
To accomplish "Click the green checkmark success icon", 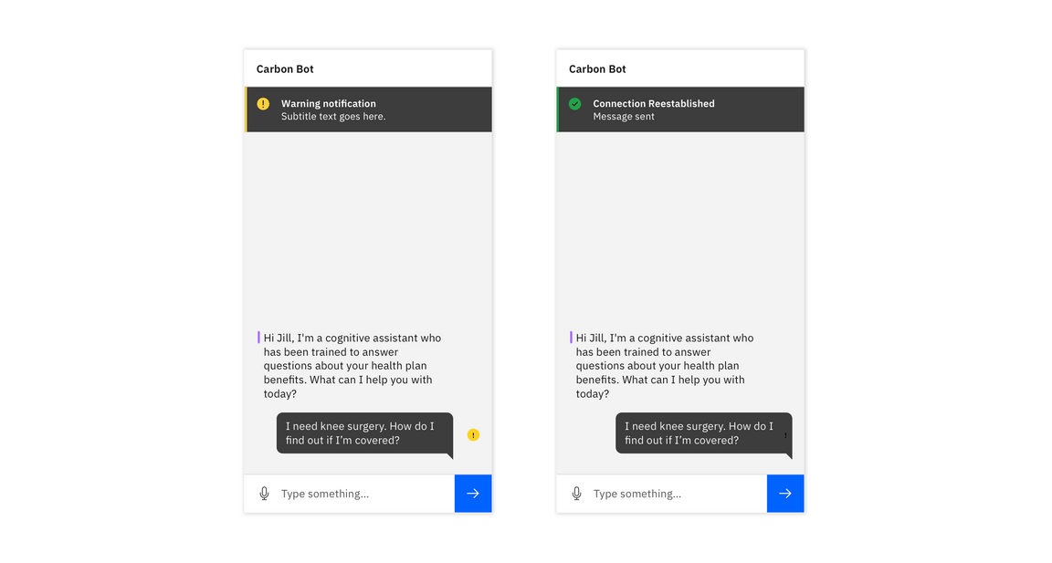I will pyautogui.click(x=575, y=103).
